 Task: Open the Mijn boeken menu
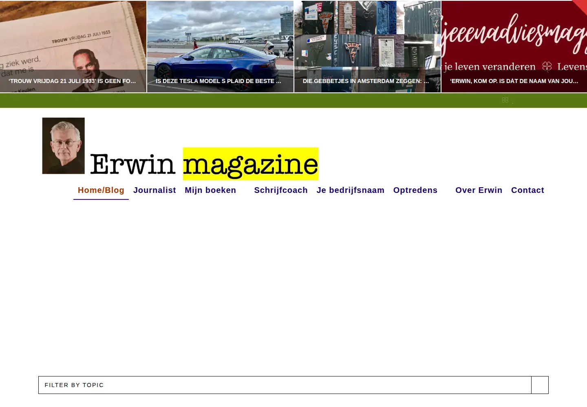[210, 190]
